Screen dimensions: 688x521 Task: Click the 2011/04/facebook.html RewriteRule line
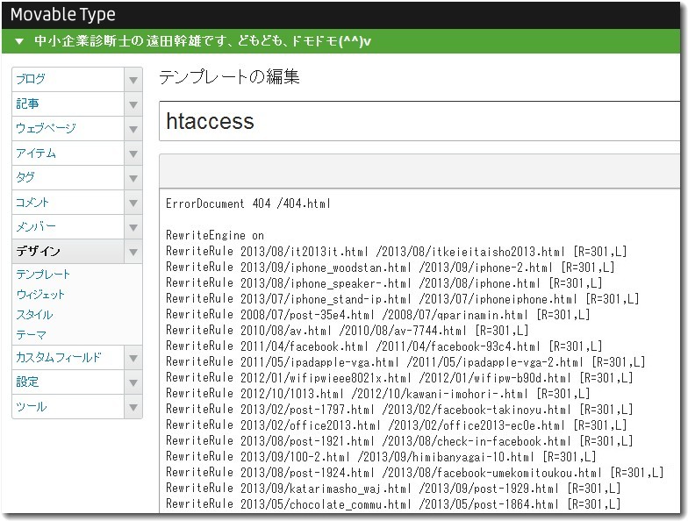384,346
